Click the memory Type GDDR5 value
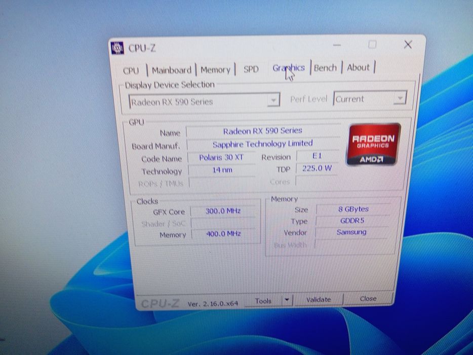The height and width of the screenshot is (355, 473). [352, 221]
